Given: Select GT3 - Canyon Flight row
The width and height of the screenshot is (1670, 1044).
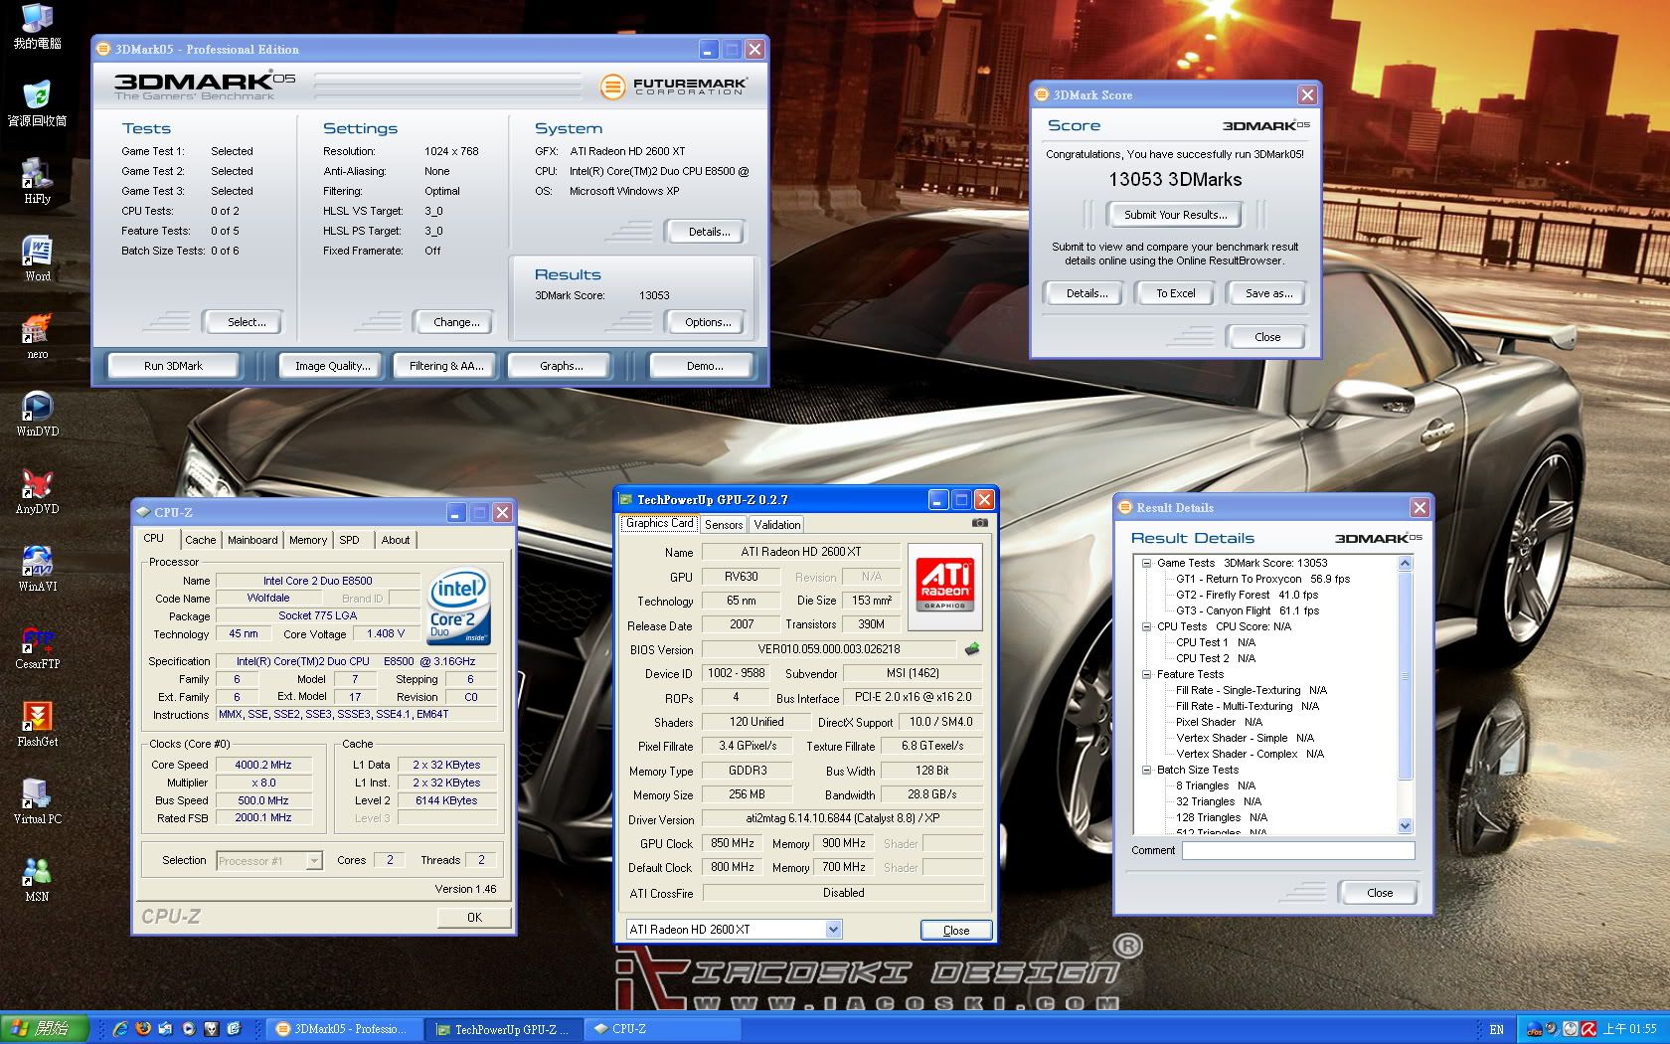Looking at the screenshot, I should click(1247, 610).
